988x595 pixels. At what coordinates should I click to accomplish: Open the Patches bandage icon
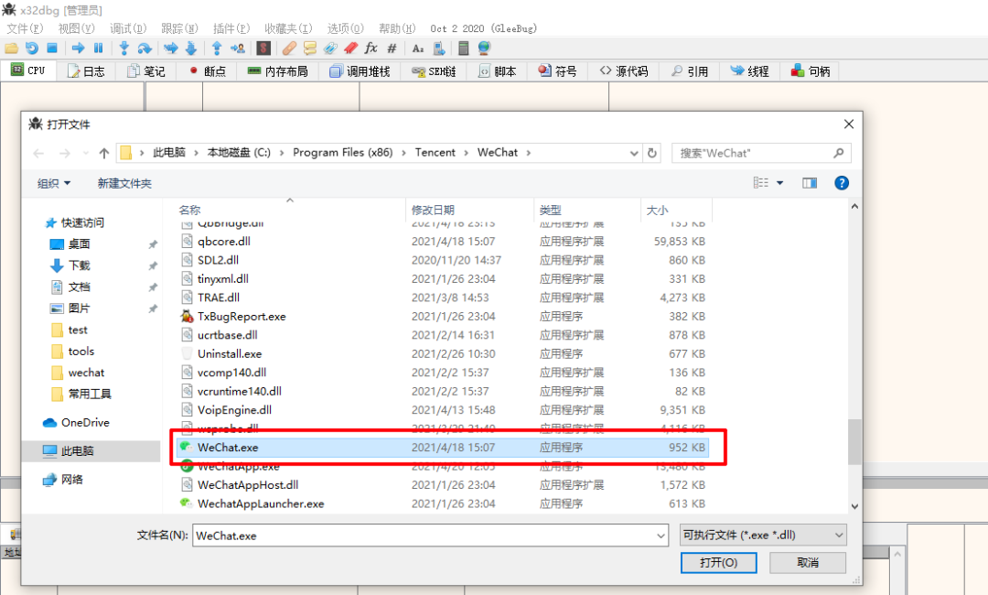(x=289, y=48)
